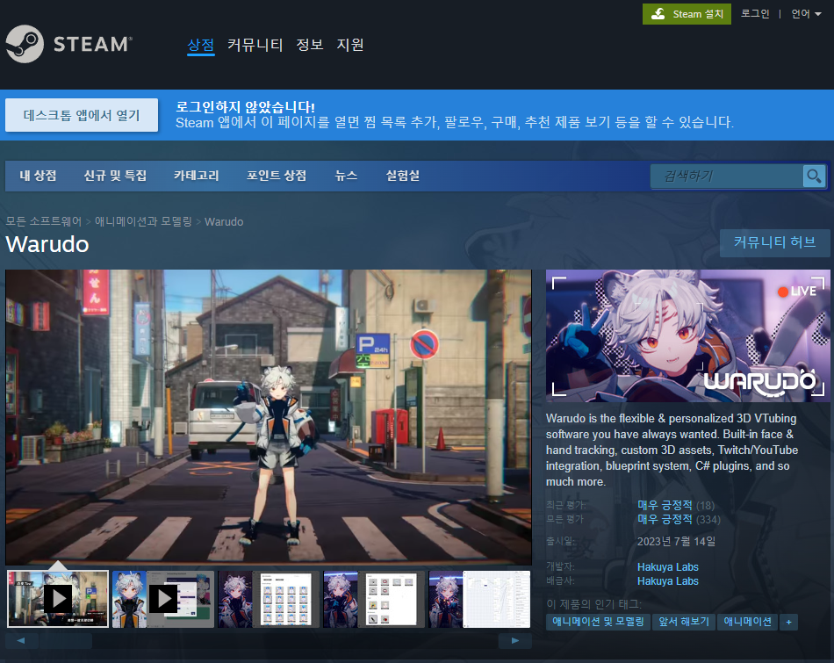
Task: Click the right scroll arrow under thumbnails
Action: [514, 641]
